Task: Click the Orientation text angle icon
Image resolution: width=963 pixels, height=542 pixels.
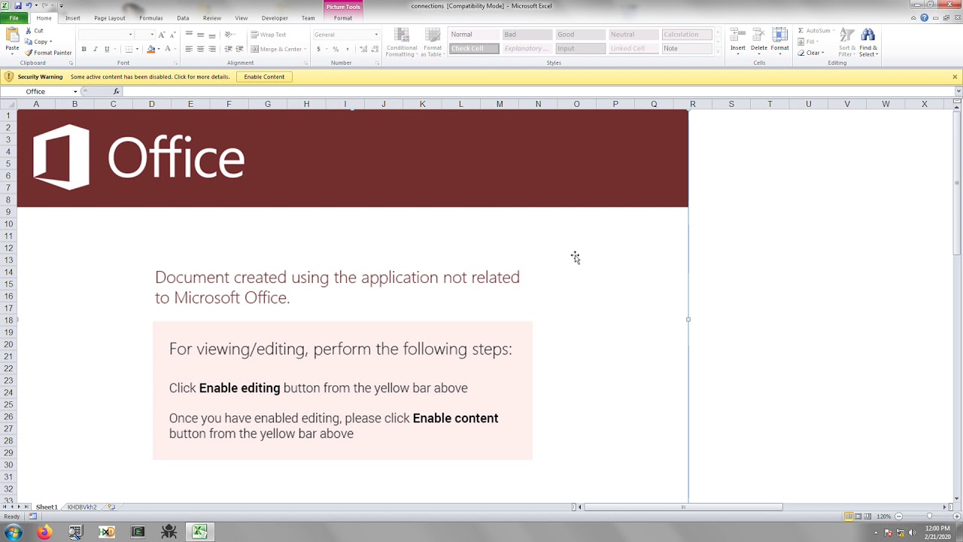Action: coord(229,35)
